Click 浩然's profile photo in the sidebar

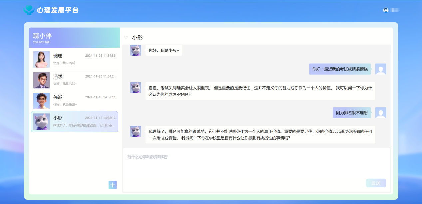tap(41, 80)
